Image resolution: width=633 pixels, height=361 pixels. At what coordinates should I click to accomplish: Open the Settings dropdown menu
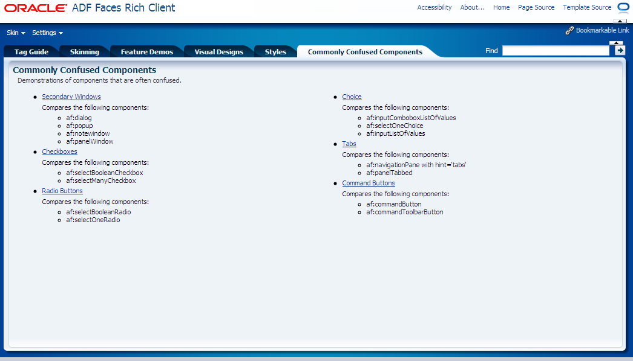(x=47, y=33)
